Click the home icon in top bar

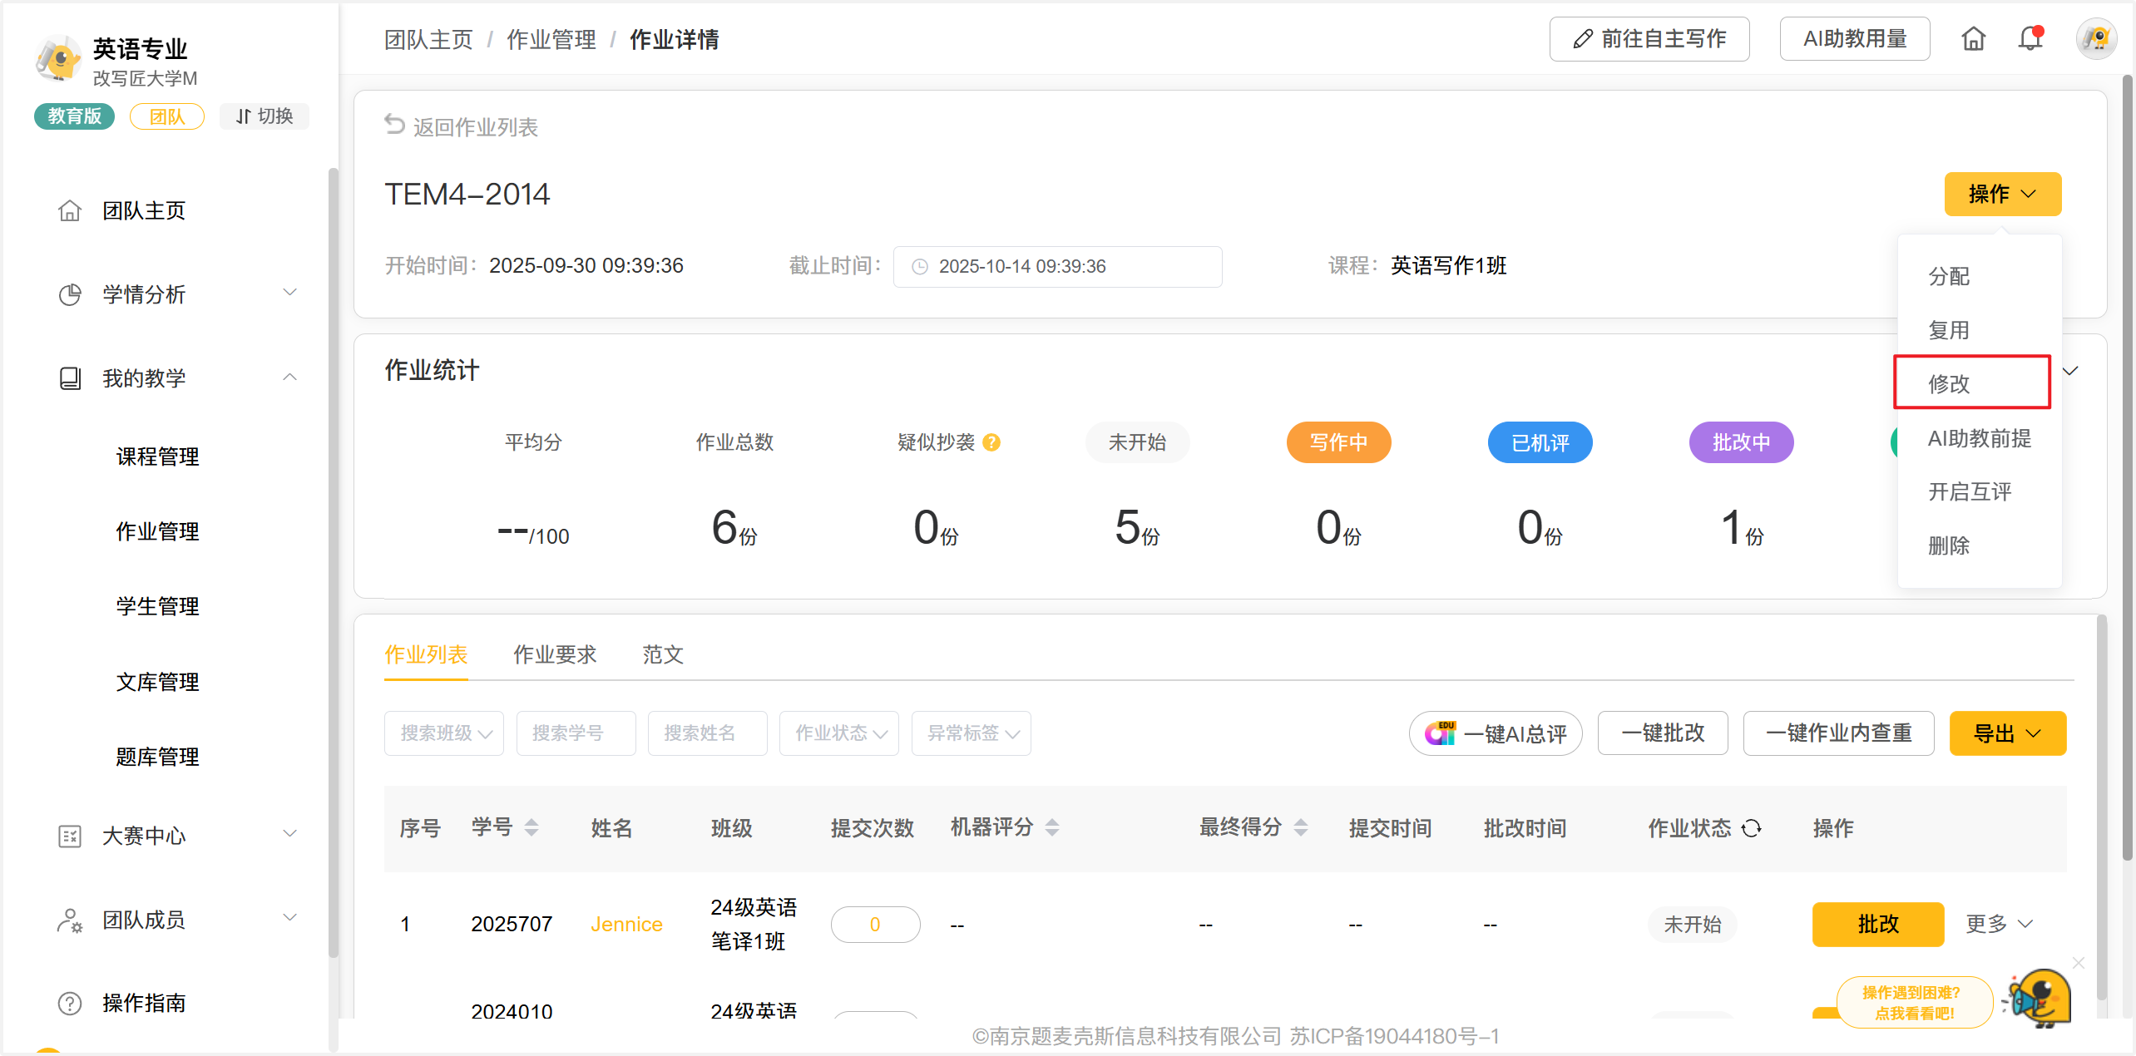coord(1973,39)
